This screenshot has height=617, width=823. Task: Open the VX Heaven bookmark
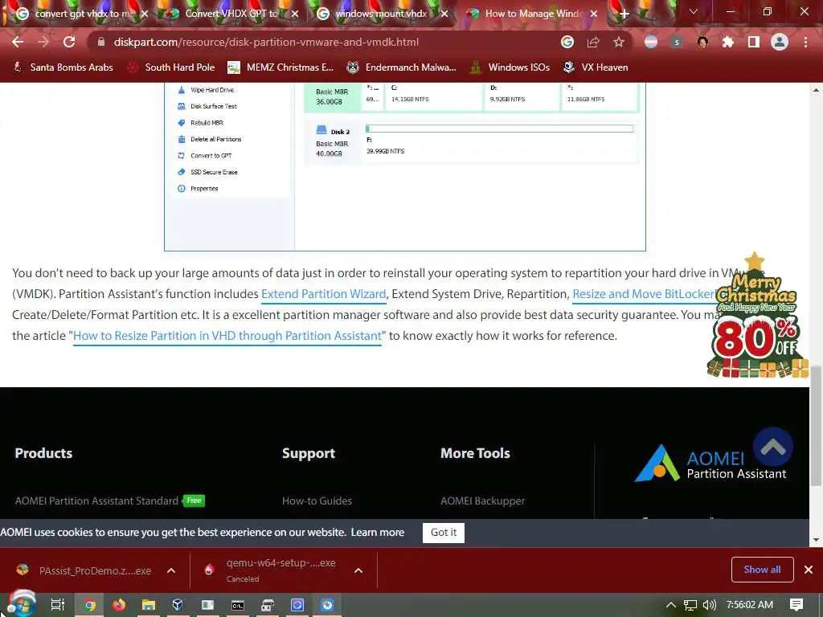[x=596, y=67]
